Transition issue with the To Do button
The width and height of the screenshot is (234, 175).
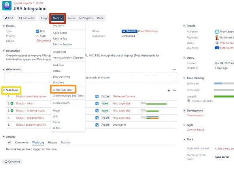tap(72, 18)
